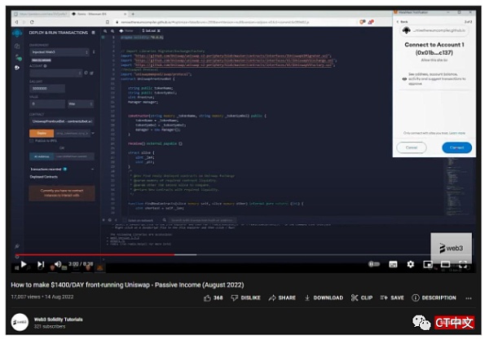Enter fullscreen video mode
Image resolution: width=489 pixels, height=344 pixels.
(x=463, y=264)
